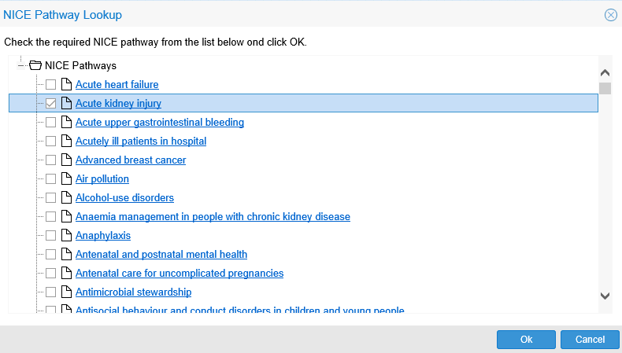Click the page icon beside Alcohol-use disorders

tap(66, 198)
